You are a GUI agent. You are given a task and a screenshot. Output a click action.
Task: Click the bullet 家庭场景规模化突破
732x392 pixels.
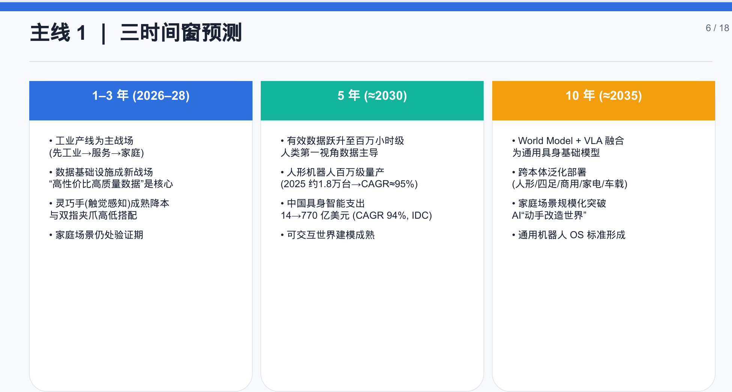point(559,203)
